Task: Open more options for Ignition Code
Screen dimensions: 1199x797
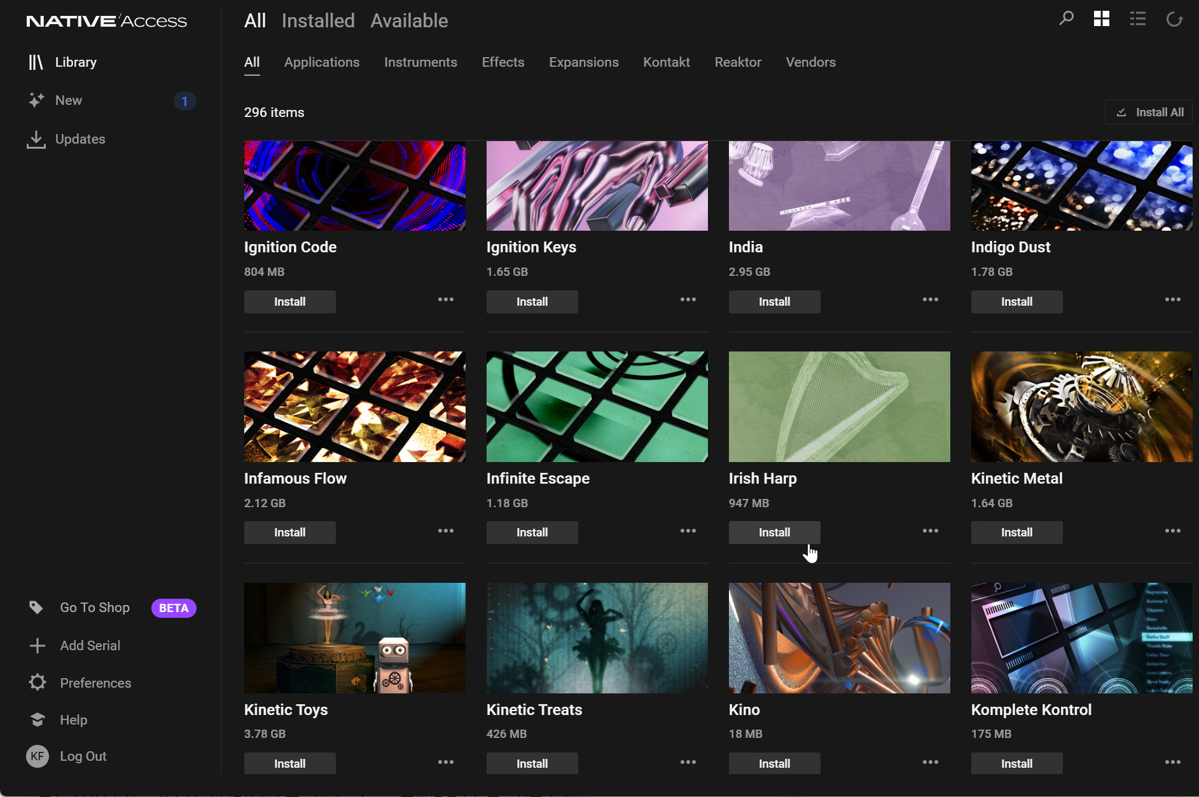Action: click(446, 299)
